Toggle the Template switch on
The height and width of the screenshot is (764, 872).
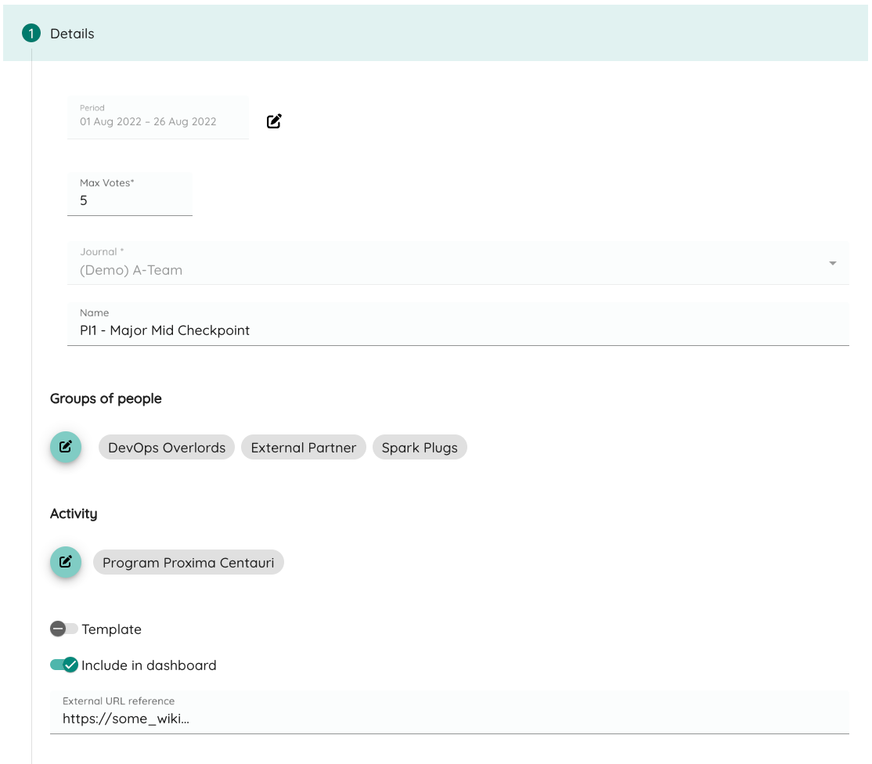tap(65, 629)
